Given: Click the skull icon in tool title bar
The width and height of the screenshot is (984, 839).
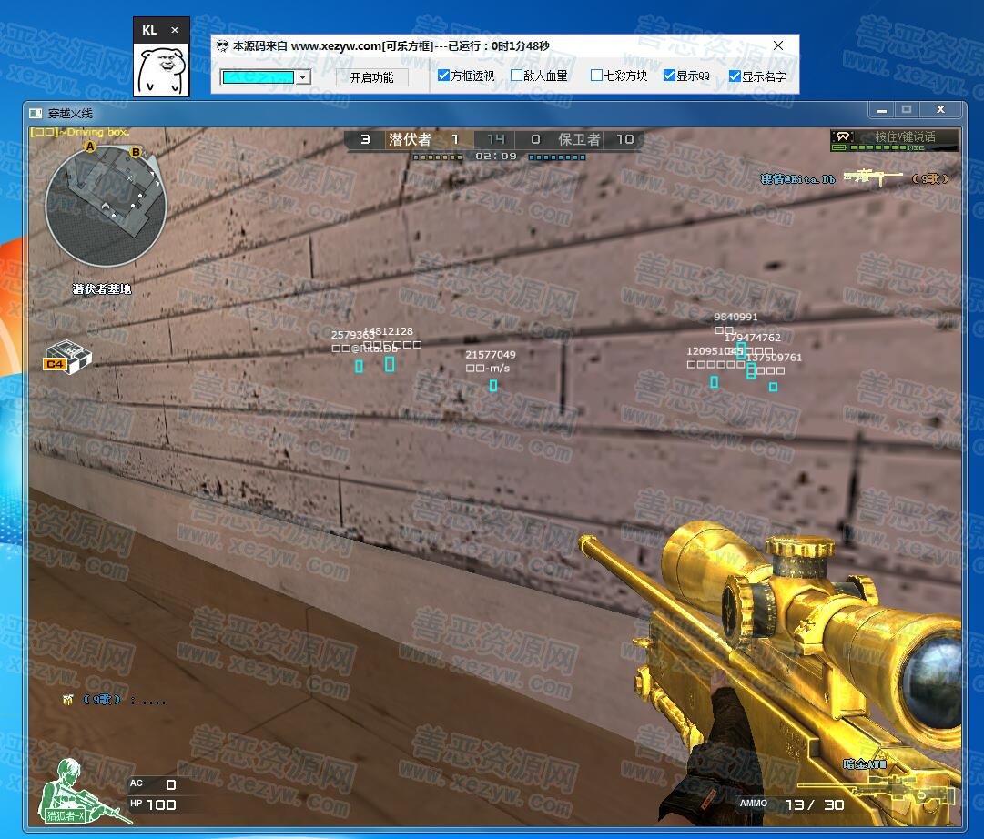Looking at the screenshot, I should (x=223, y=45).
